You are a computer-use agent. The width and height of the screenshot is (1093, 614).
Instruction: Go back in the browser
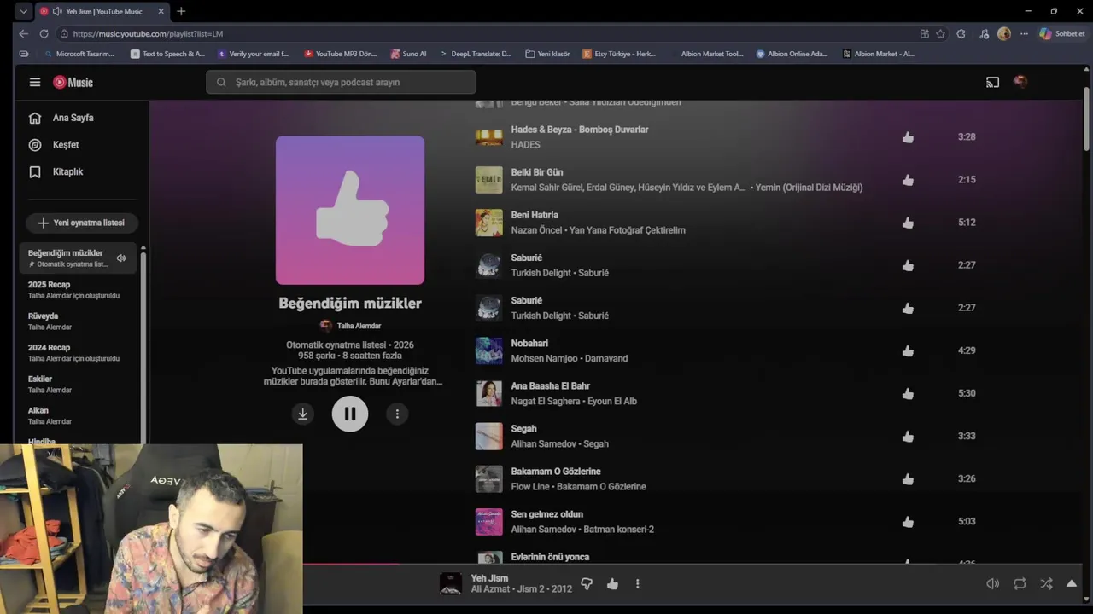(x=23, y=34)
